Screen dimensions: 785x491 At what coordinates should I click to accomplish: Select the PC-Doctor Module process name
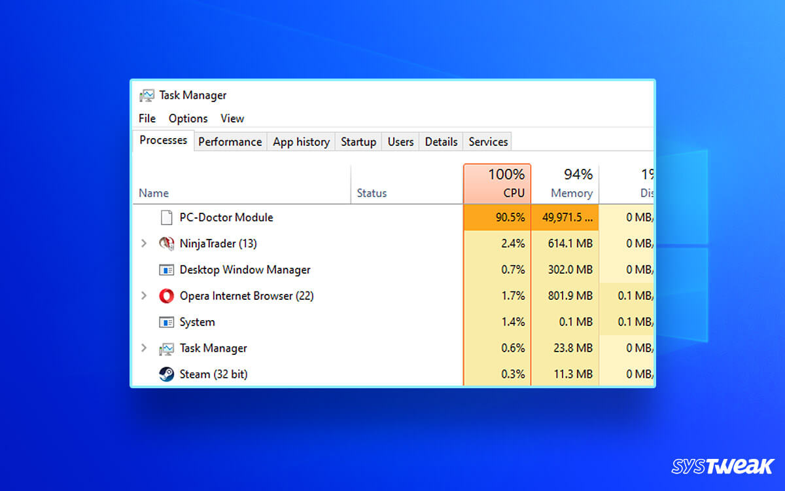(x=226, y=217)
